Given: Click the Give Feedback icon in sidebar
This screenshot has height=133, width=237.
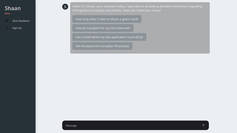Looking at the screenshot, I should point(7,21).
